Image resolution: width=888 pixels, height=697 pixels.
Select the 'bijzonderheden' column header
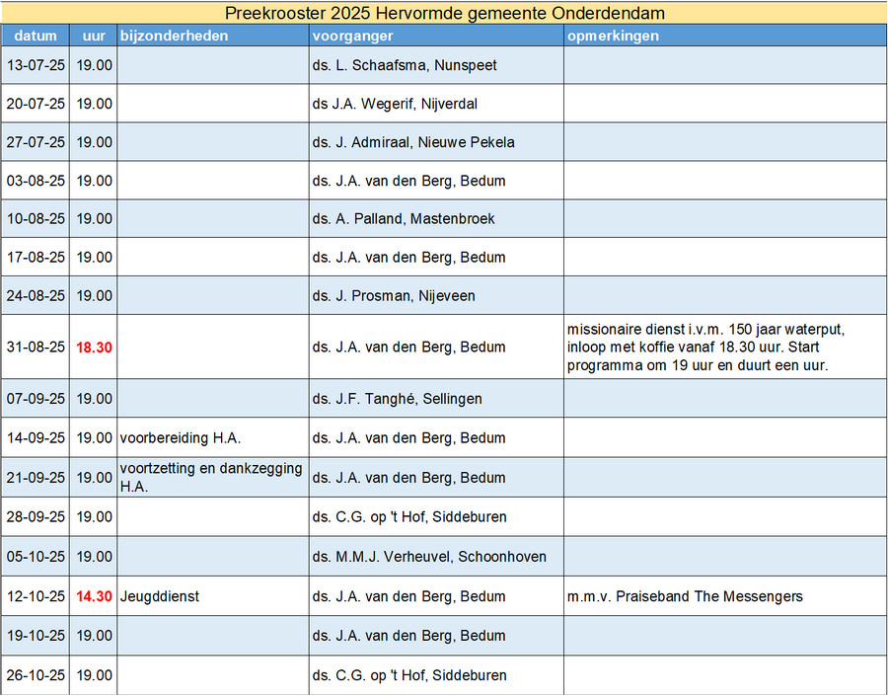(213, 36)
